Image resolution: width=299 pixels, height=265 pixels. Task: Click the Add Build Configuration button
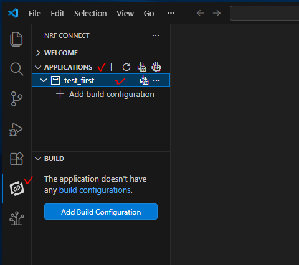pos(101,212)
